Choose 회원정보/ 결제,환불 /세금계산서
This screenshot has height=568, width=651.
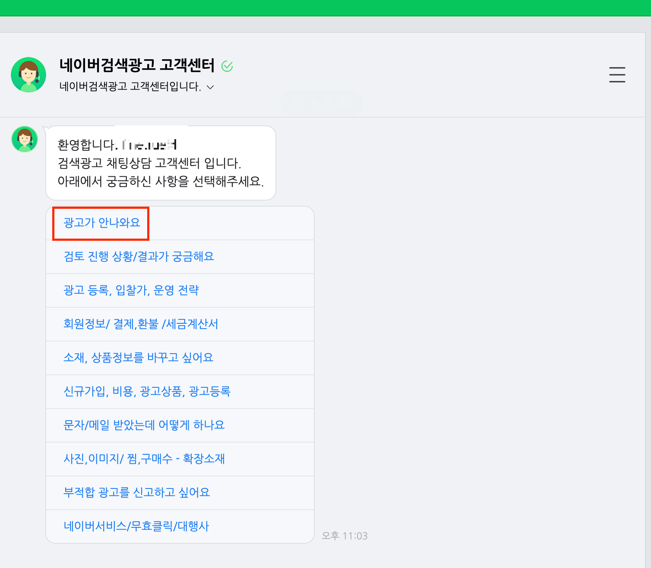point(180,324)
